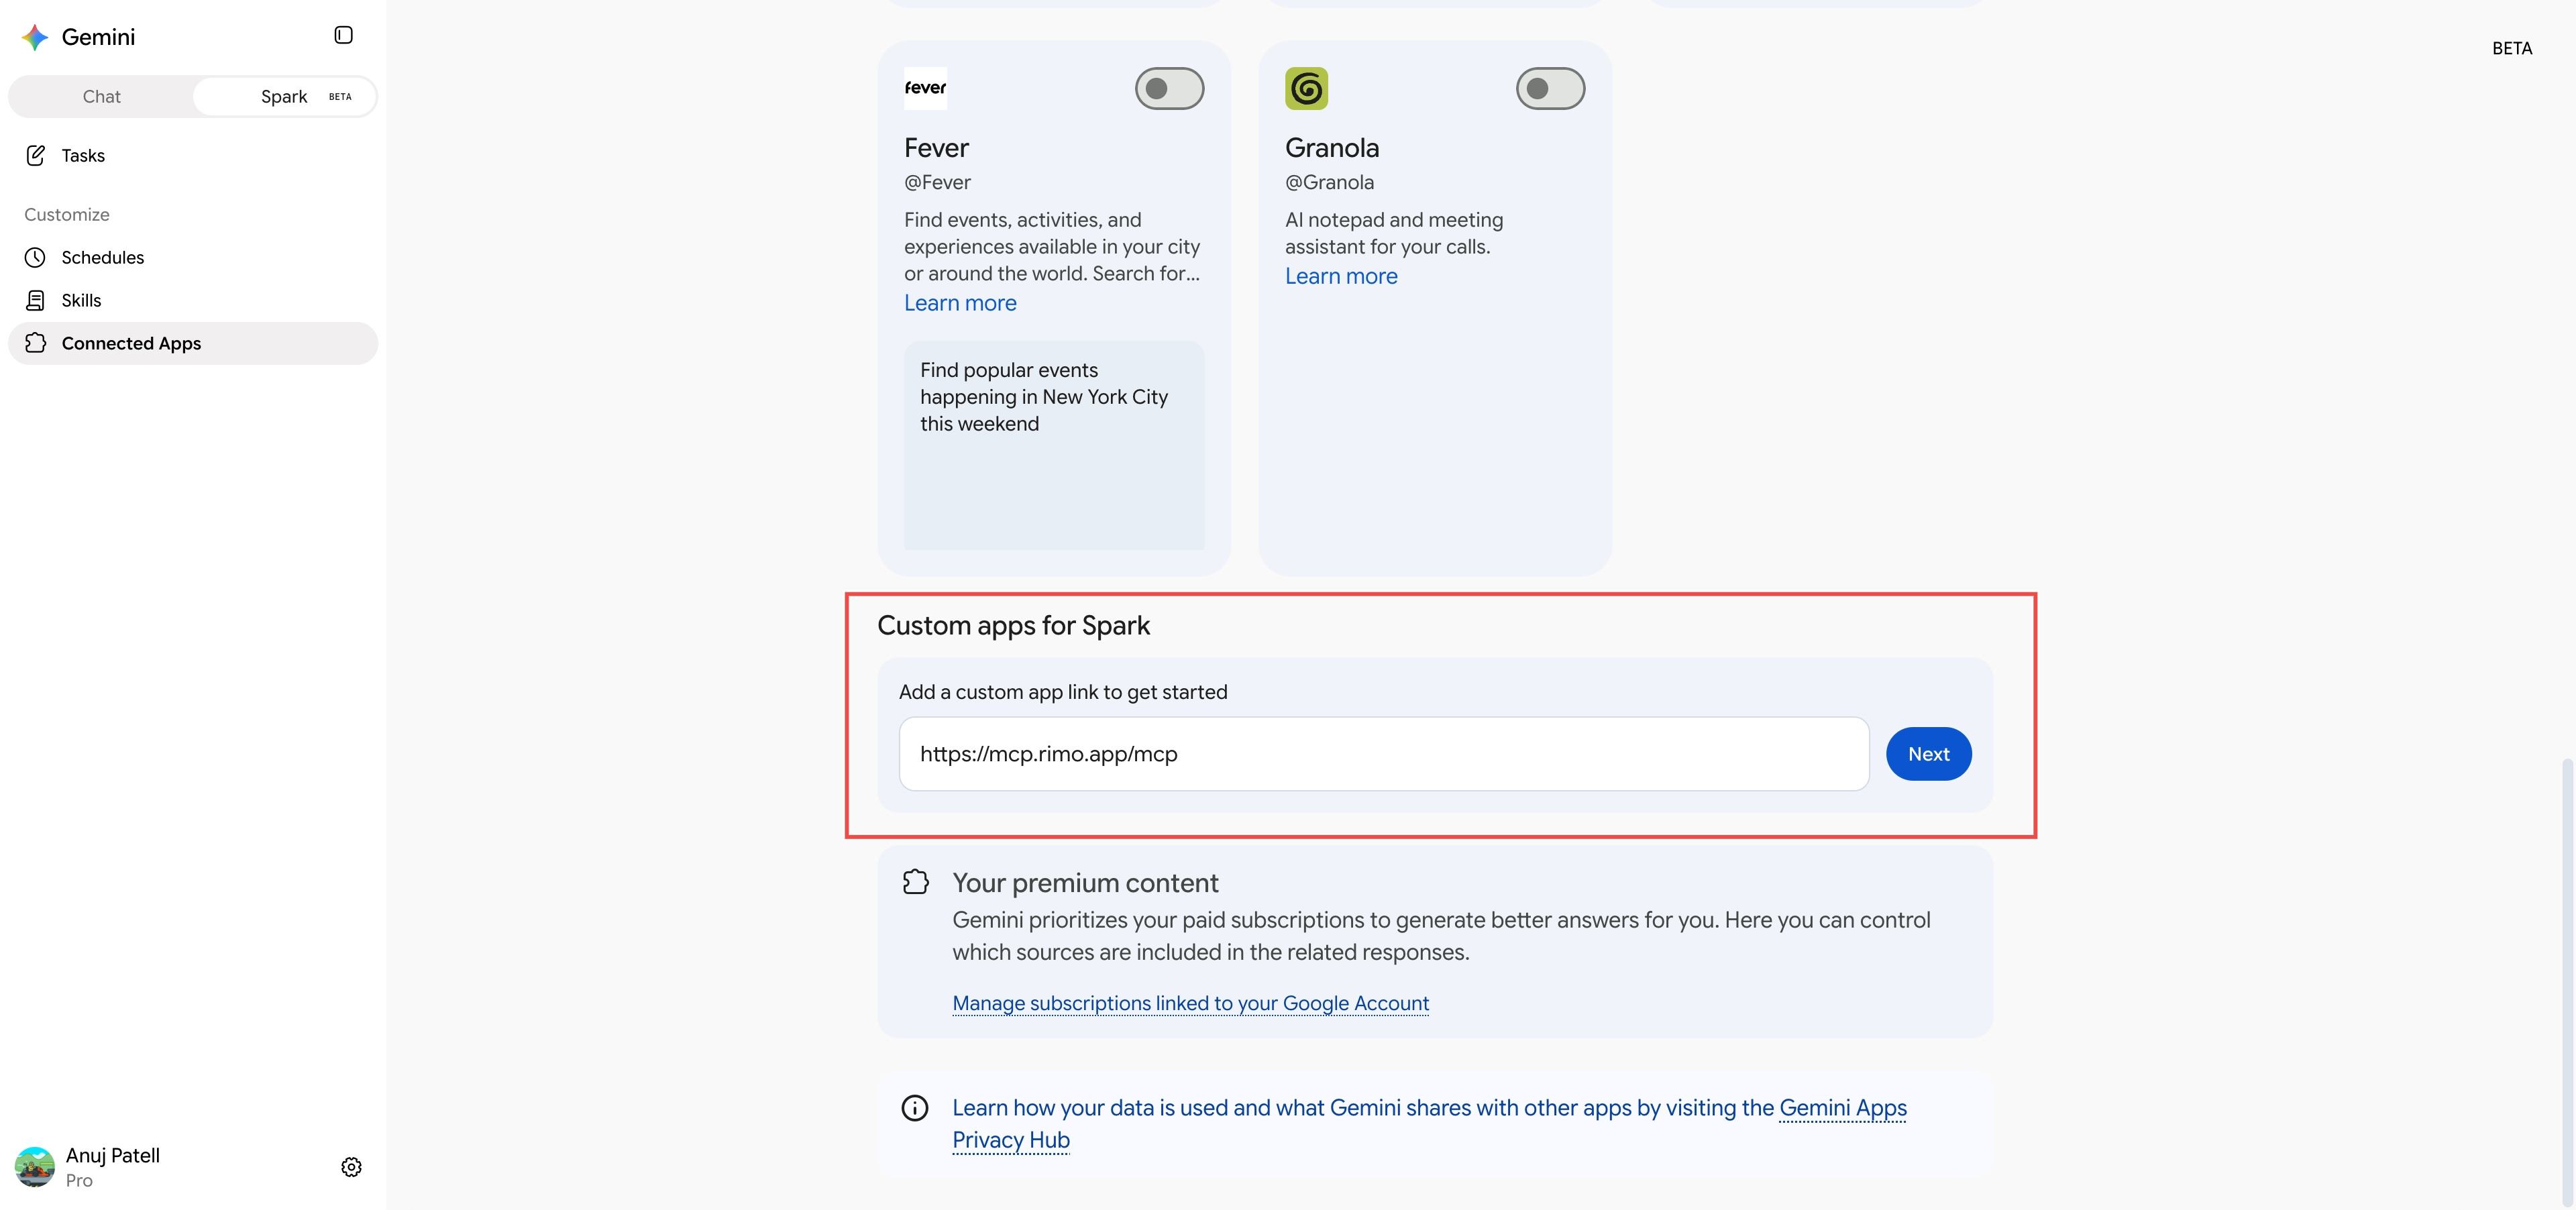Click the @Granola handle text

click(x=1329, y=182)
